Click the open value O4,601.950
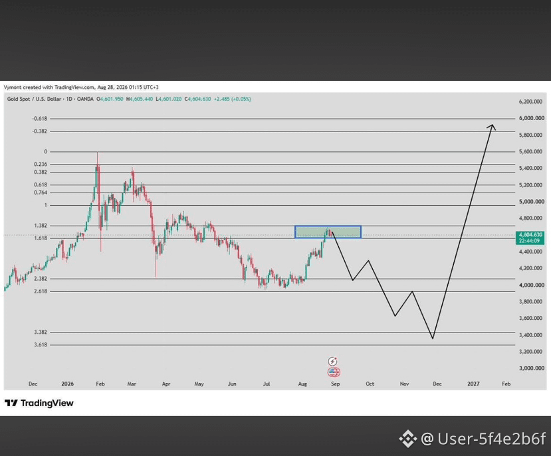Screen dimensions: 551x456 [x=110, y=99]
